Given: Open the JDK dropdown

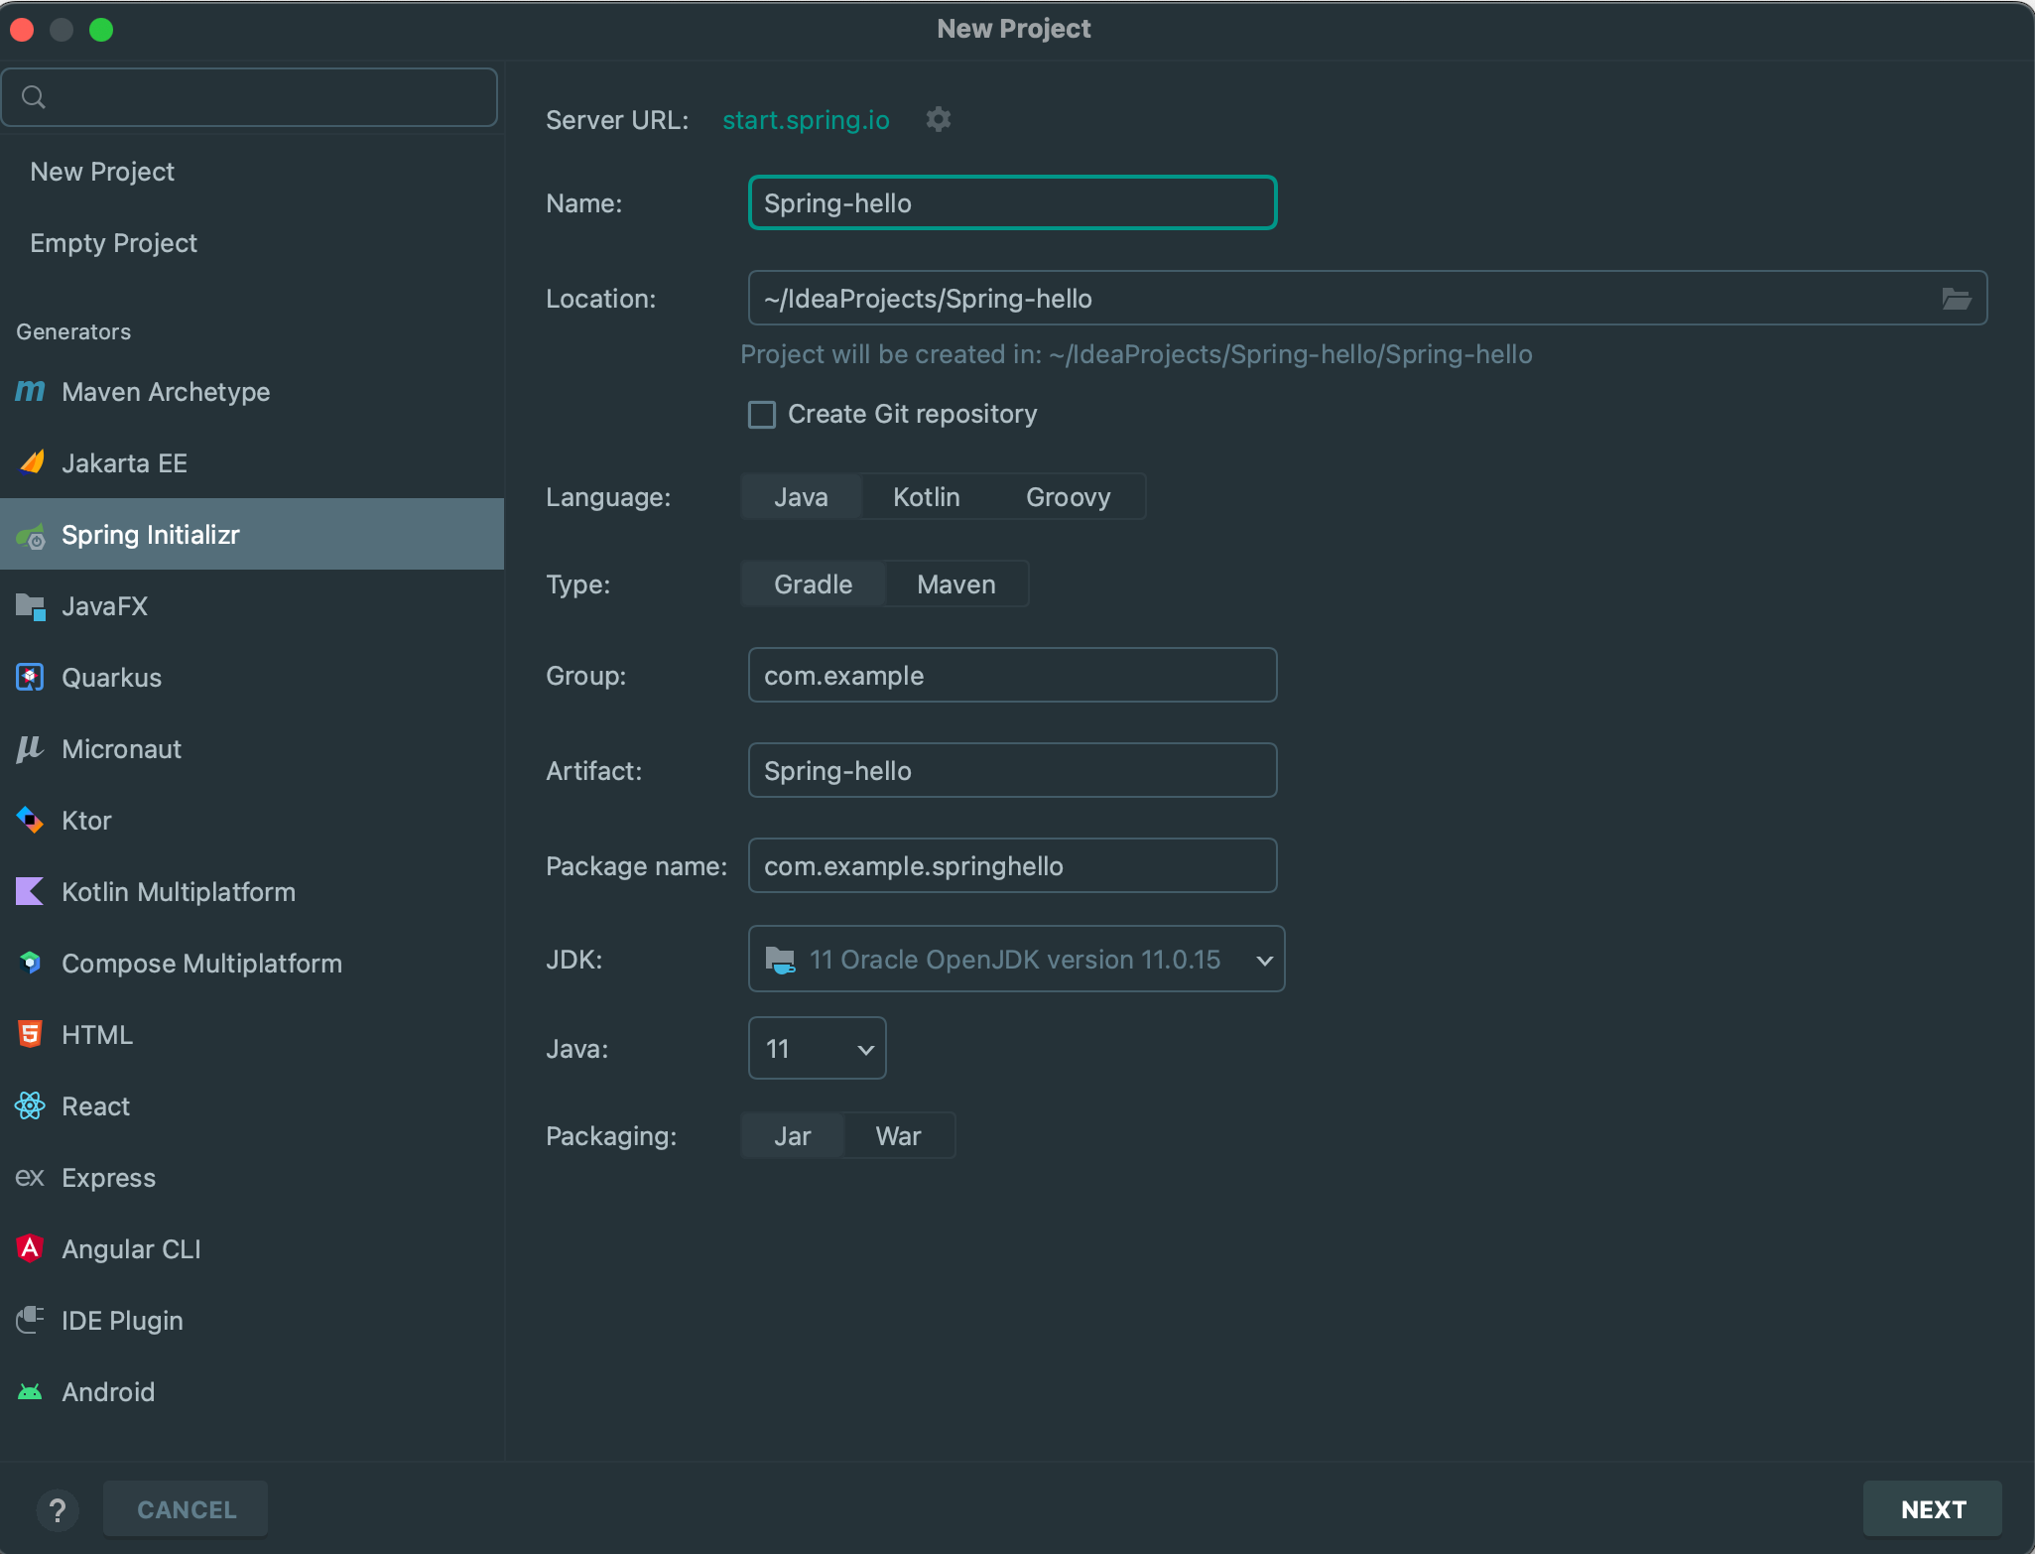Looking at the screenshot, I should pyautogui.click(x=1016, y=960).
